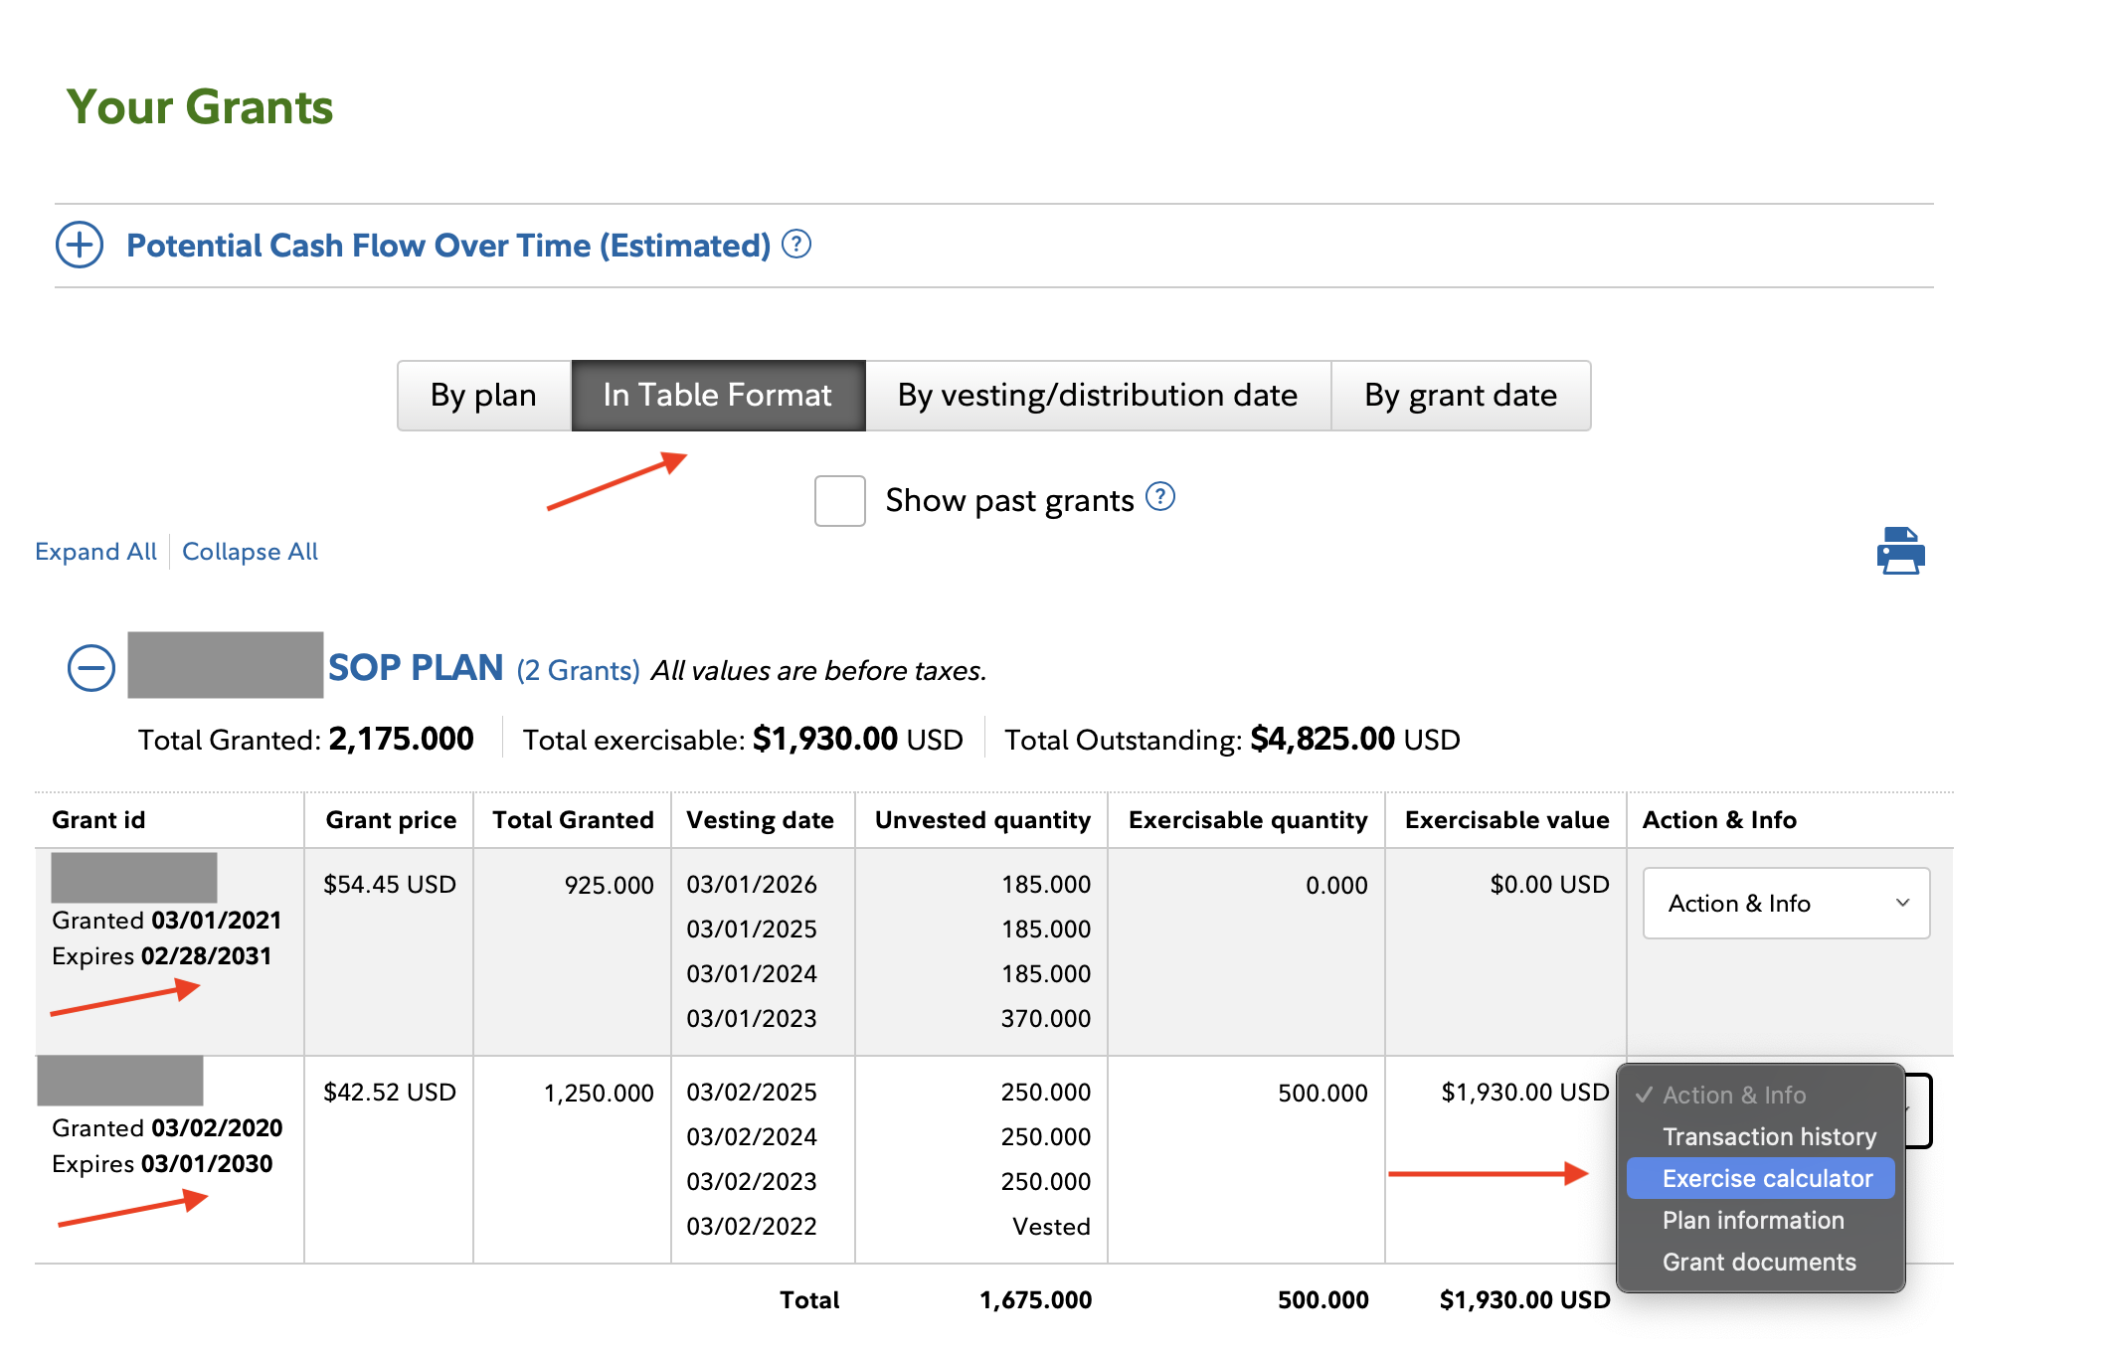Open Action & Info dropdown for 2021 grant

(x=1786, y=903)
